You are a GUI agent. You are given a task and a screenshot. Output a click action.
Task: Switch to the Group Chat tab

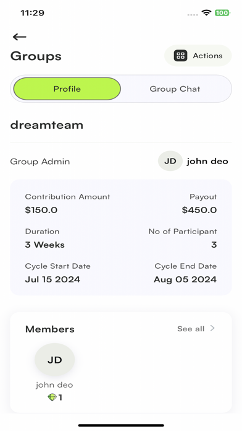click(175, 89)
